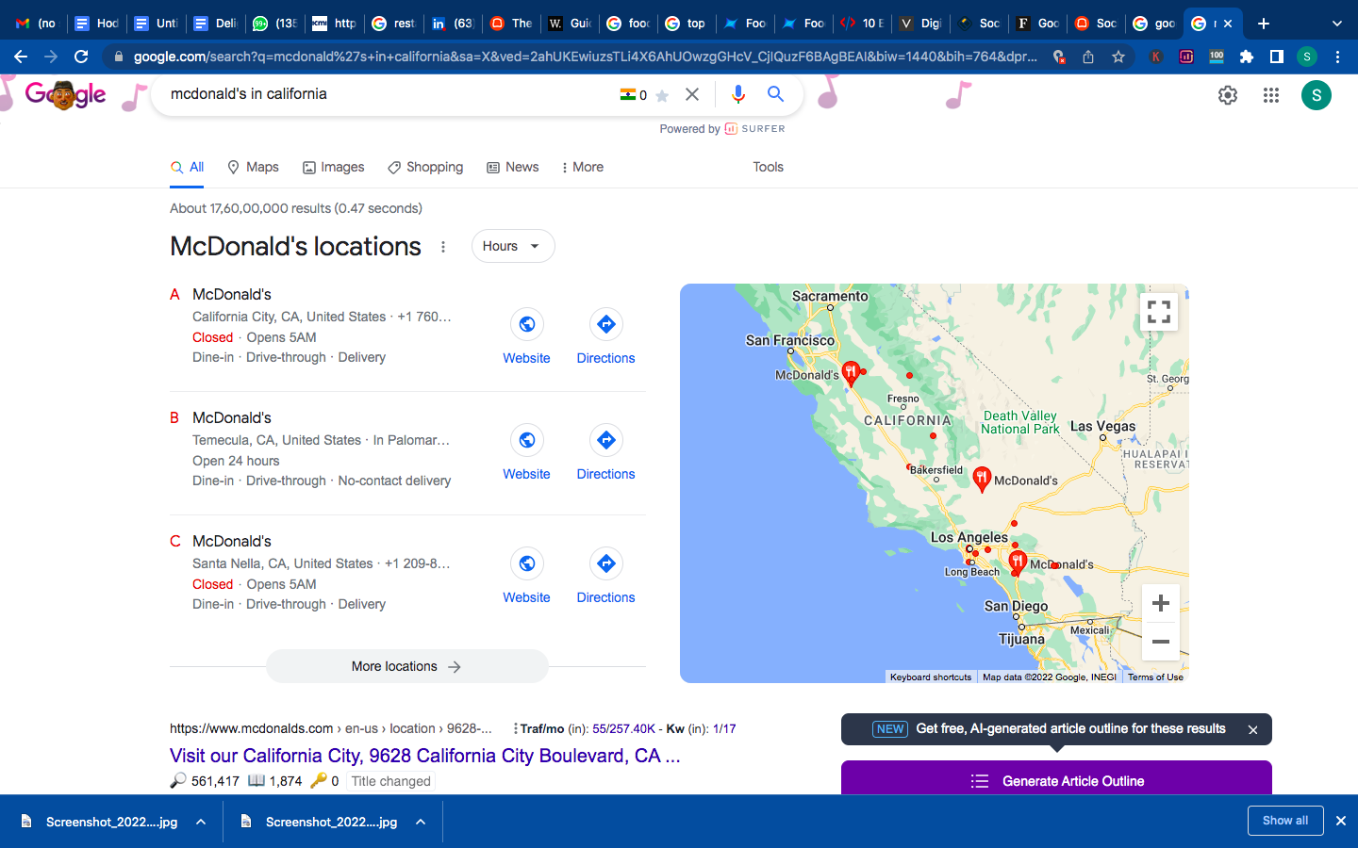Open the Chrome side panel icon
The width and height of the screenshot is (1358, 848).
click(1277, 57)
